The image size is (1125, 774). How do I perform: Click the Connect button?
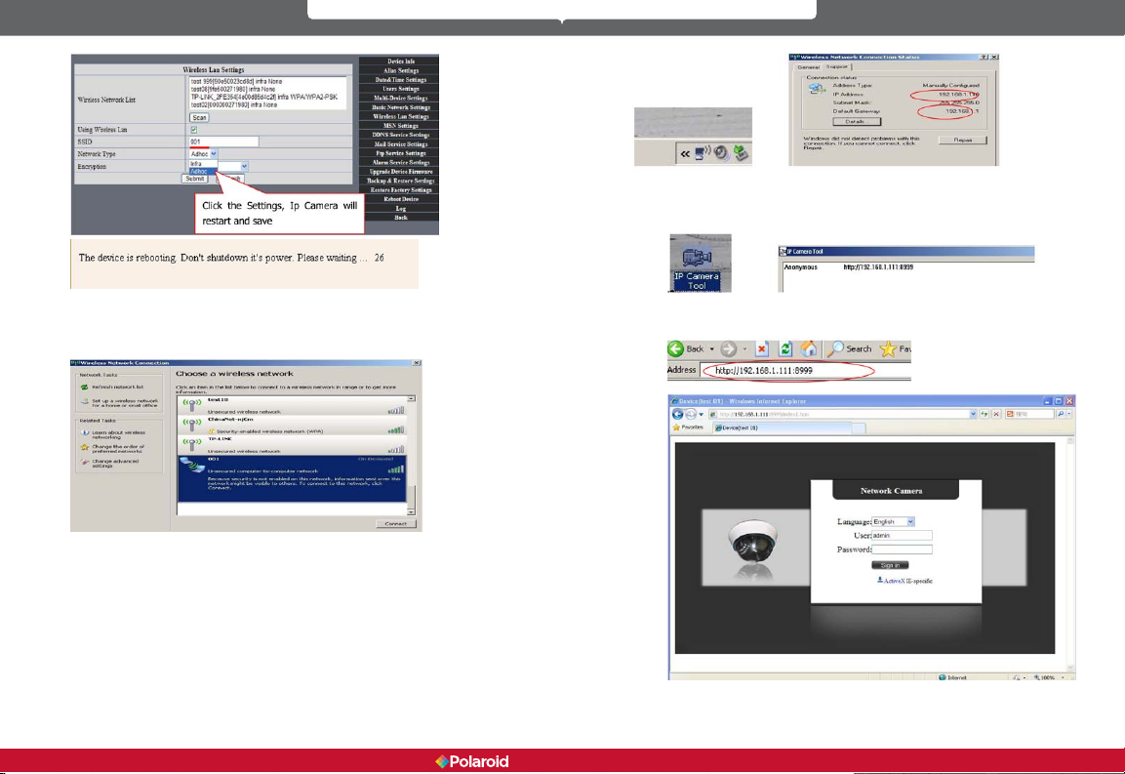click(395, 523)
